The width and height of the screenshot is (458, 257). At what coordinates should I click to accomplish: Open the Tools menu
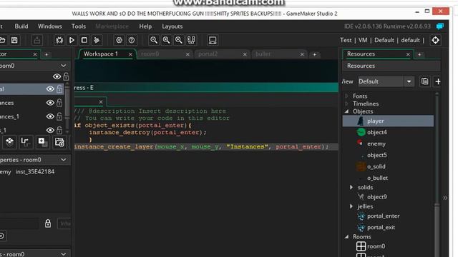point(79,26)
